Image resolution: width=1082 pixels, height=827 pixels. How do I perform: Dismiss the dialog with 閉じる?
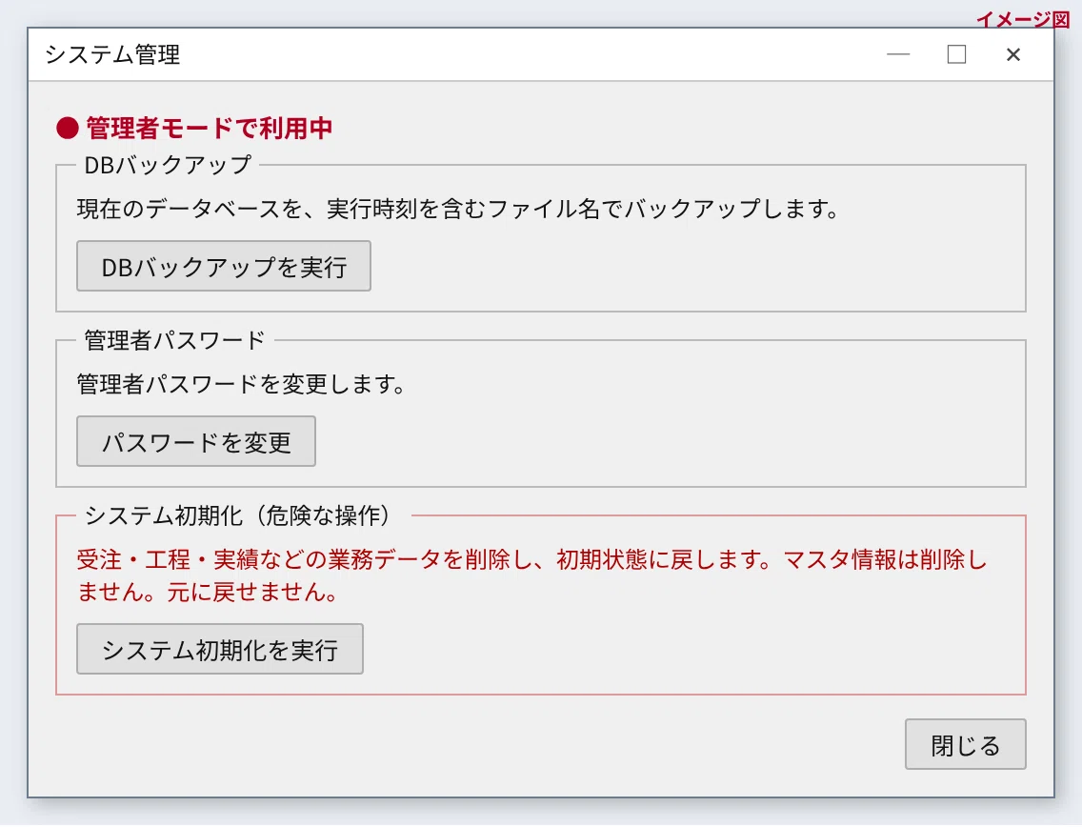tap(966, 744)
